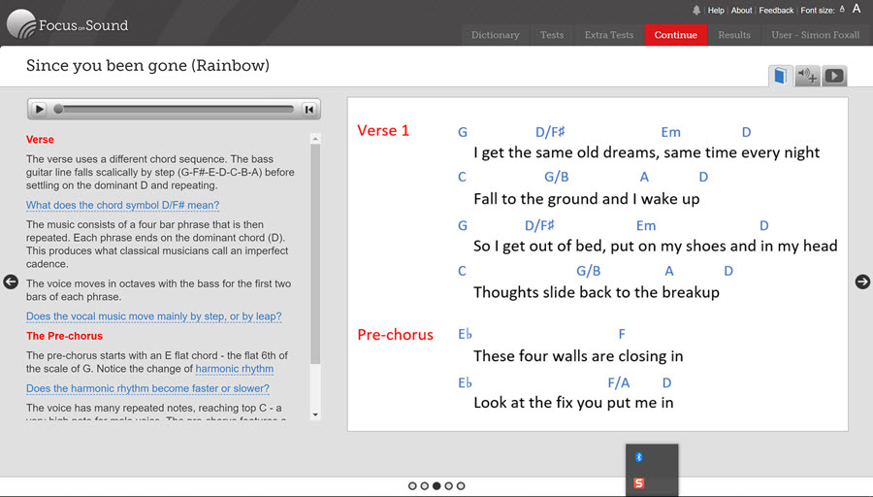Go to next page with right arrow
Image resolution: width=873 pixels, height=497 pixels.
862,282
